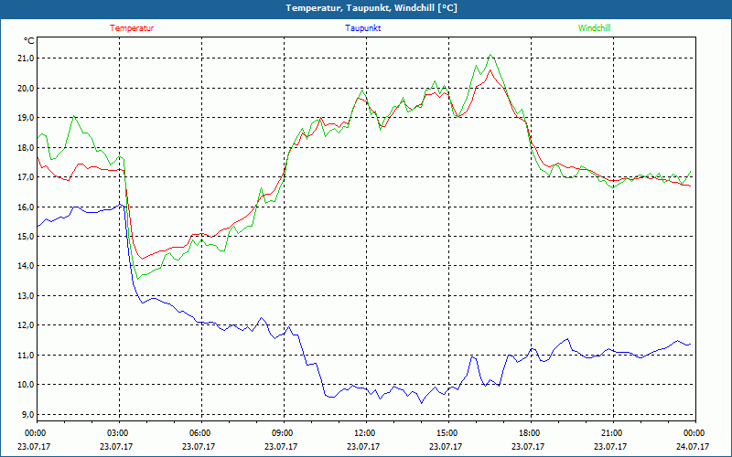
Task: Pick the 15,0 y-axis tick label
Action: 25,237
